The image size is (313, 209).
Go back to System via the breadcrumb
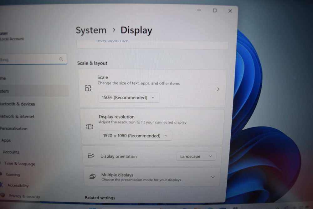(x=91, y=30)
